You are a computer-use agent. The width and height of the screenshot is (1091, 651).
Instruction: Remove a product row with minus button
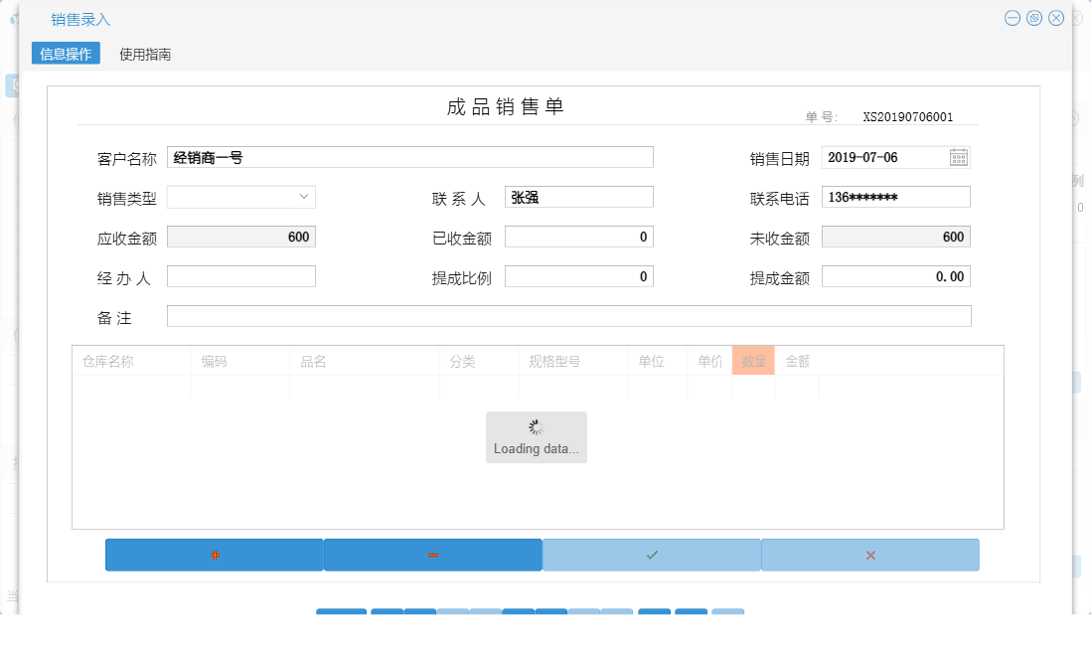point(432,555)
